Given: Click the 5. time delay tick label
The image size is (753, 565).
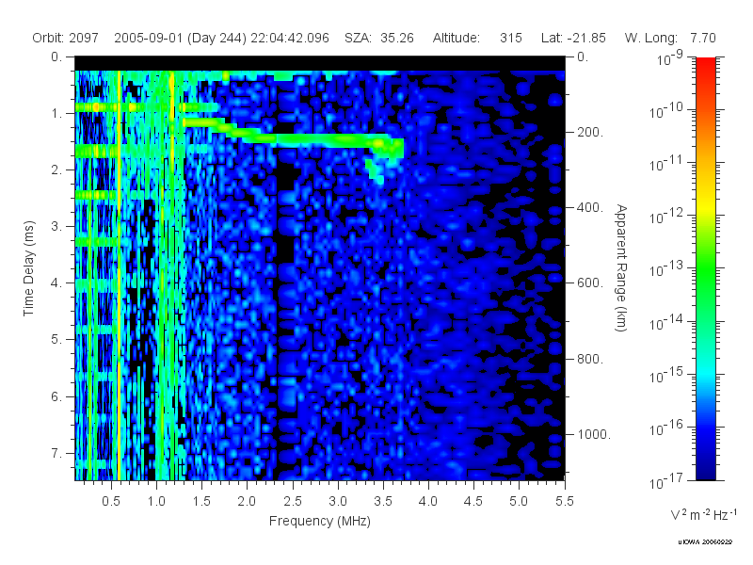Looking at the screenshot, I should point(56,340).
